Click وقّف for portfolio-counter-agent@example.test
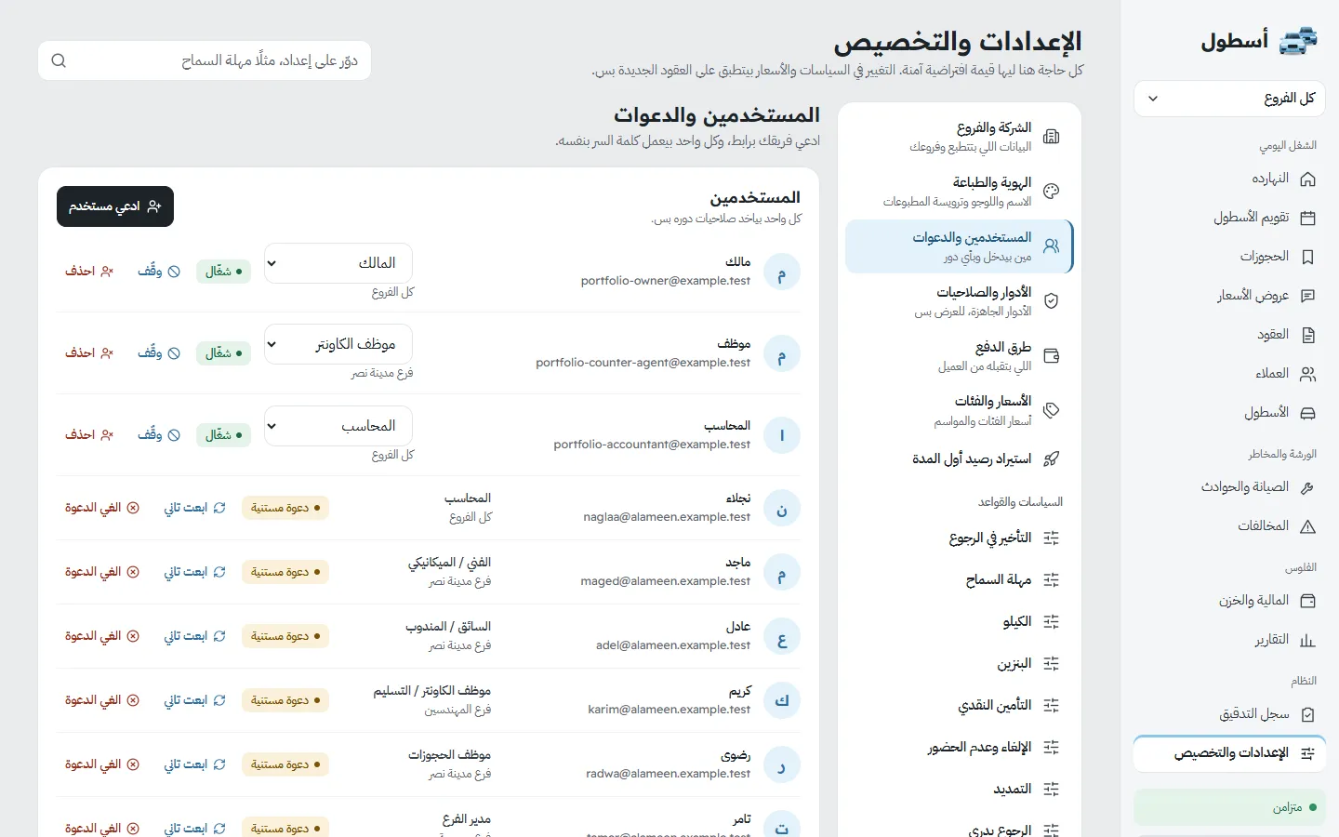This screenshot has height=837, width=1339. (159, 353)
